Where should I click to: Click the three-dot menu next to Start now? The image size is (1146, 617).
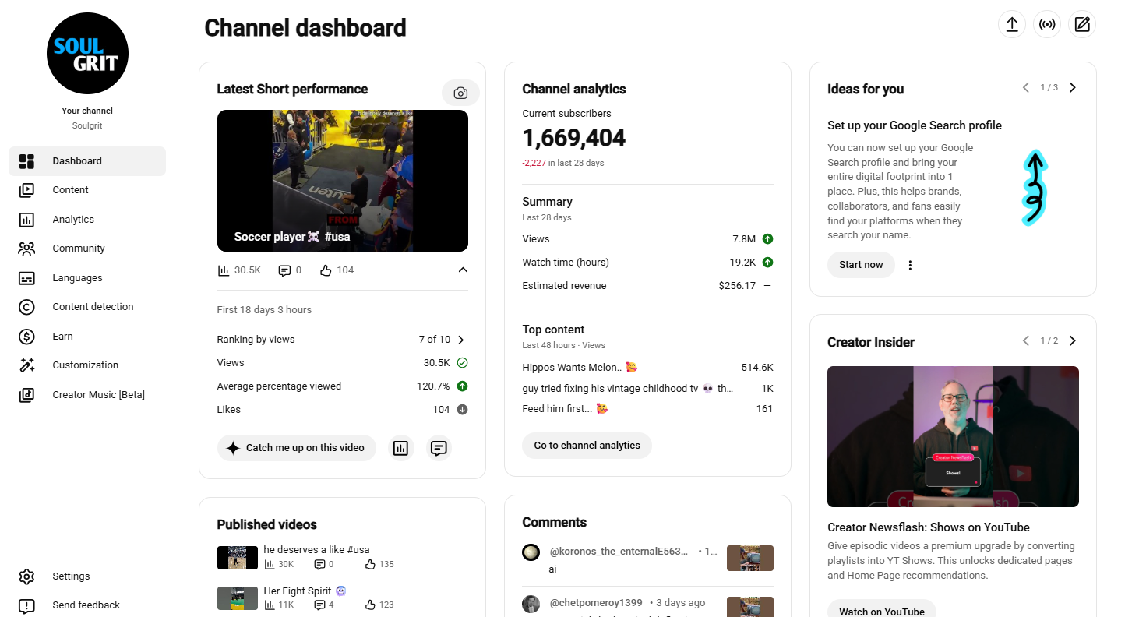point(910,265)
